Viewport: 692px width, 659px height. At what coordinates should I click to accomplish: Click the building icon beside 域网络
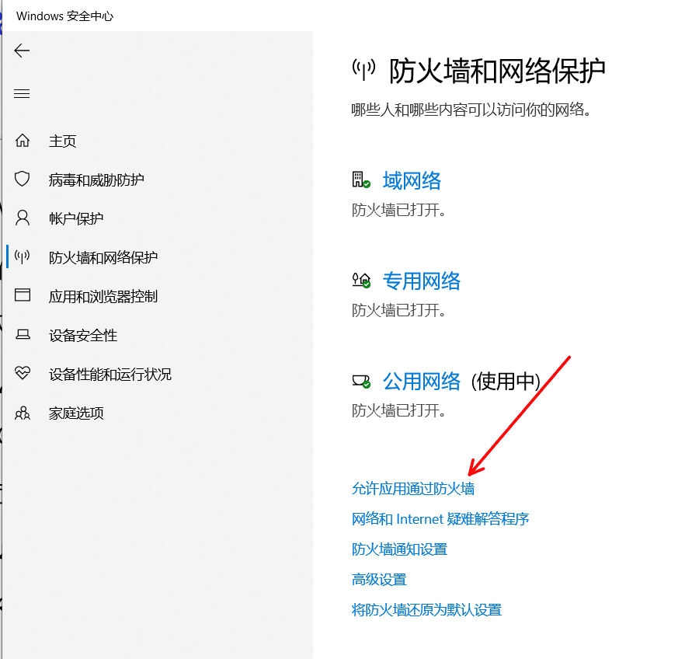point(361,180)
